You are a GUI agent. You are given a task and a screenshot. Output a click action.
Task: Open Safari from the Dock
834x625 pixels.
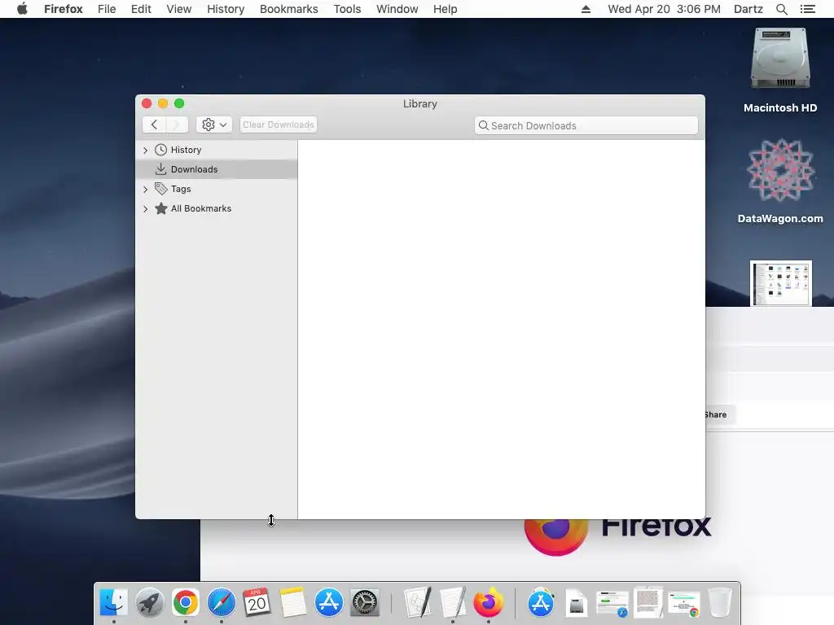[222, 603]
